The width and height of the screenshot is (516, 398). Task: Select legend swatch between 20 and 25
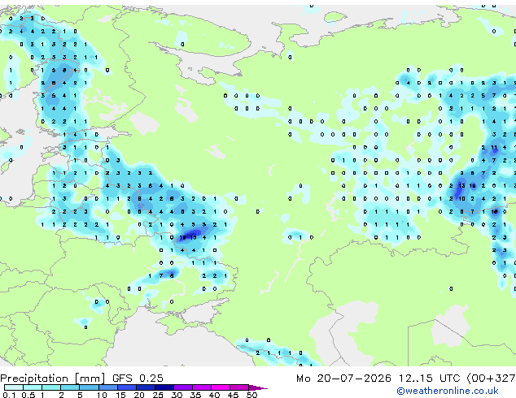coord(146,387)
